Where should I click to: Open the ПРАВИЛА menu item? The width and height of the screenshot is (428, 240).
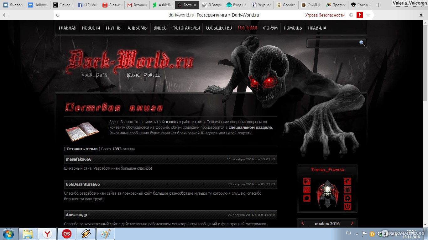(317, 28)
